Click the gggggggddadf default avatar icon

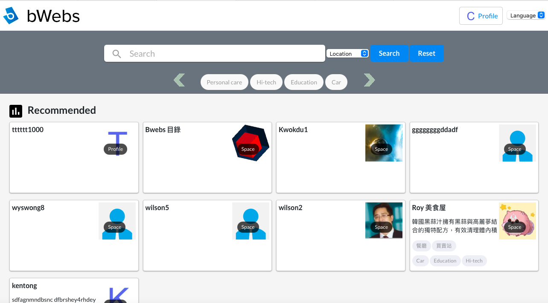[x=517, y=143]
